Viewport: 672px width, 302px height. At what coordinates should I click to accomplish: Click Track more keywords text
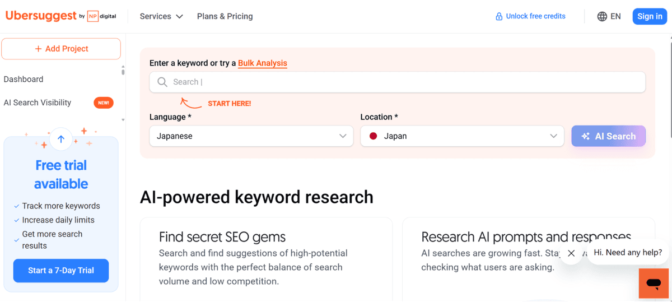point(61,206)
